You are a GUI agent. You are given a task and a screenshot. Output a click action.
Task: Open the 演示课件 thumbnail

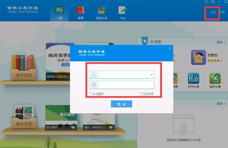61,118
